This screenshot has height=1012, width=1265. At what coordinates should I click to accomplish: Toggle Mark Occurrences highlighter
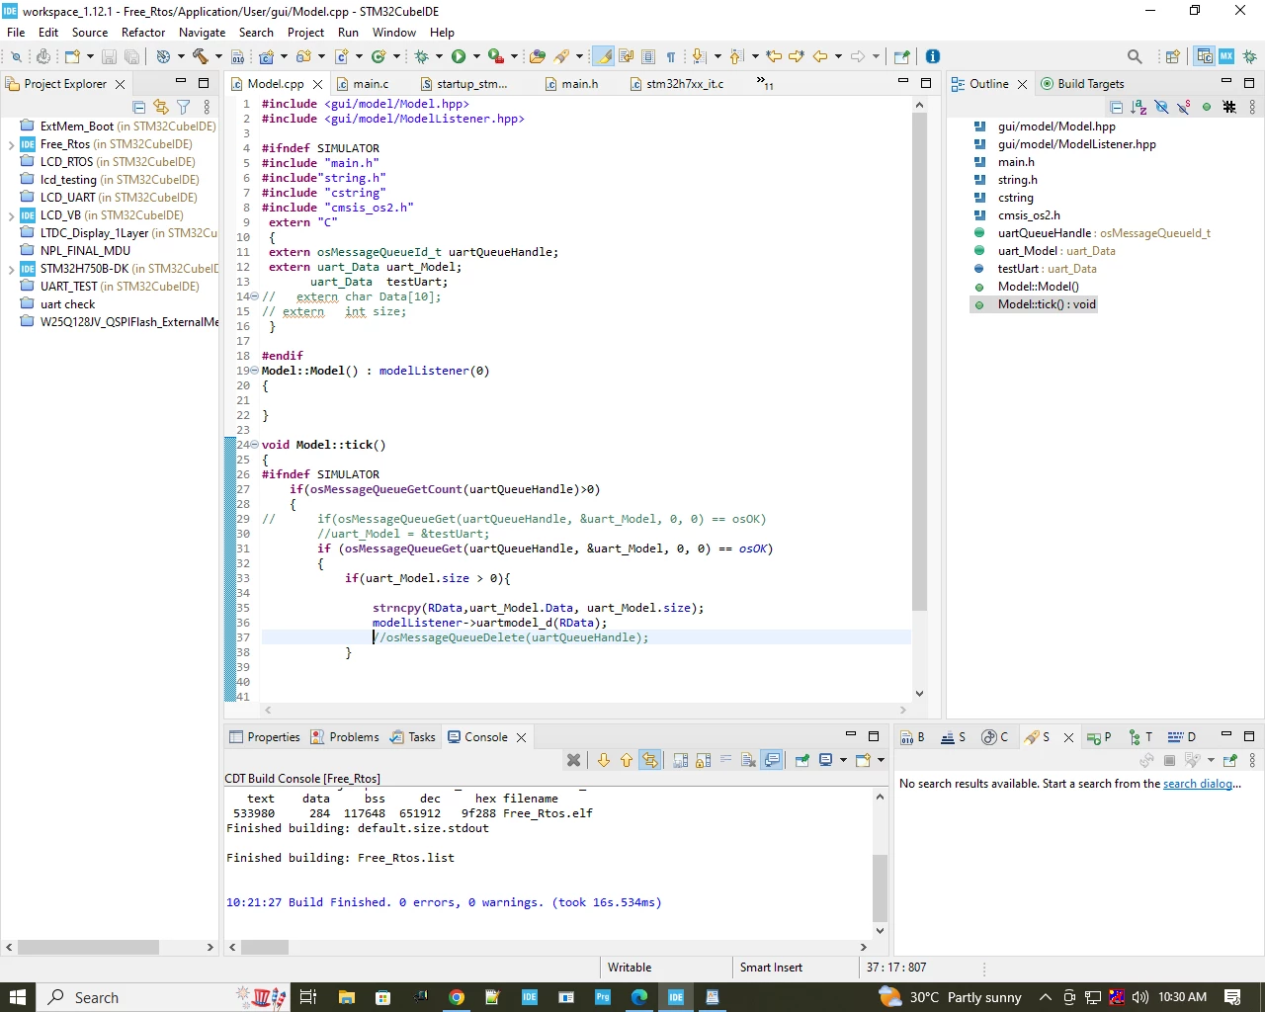(x=603, y=56)
